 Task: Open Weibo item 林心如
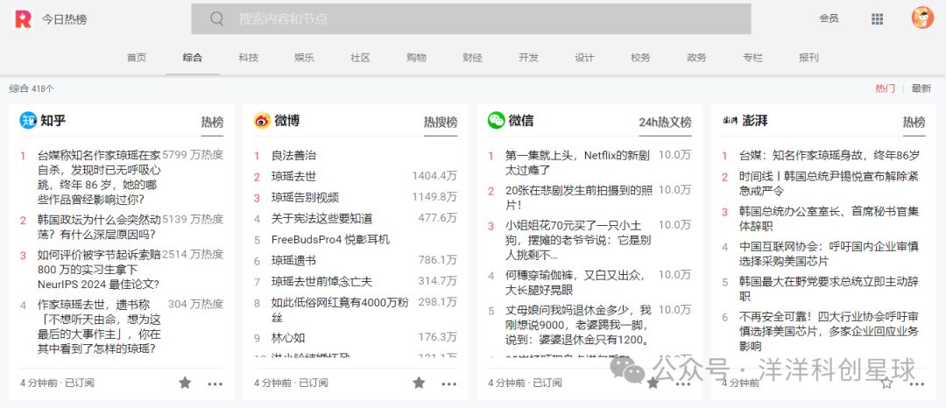click(x=288, y=338)
